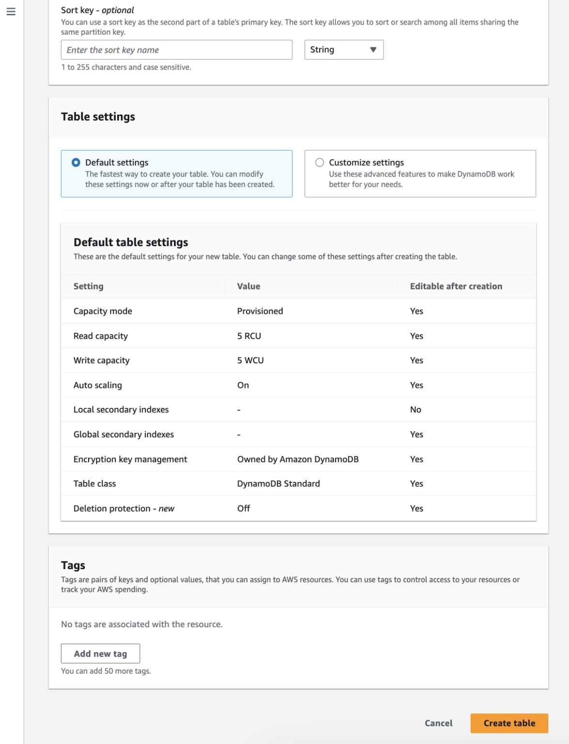This screenshot has width=569, height=744.
Task: Open the hamburger navigation menu
Action: tap(11, 11)
